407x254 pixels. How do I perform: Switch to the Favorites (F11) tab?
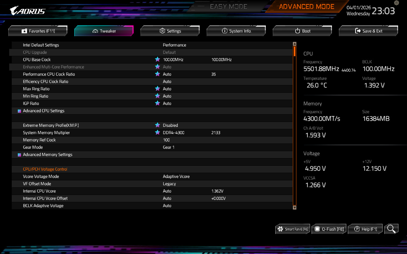click(x=38, y=31)
